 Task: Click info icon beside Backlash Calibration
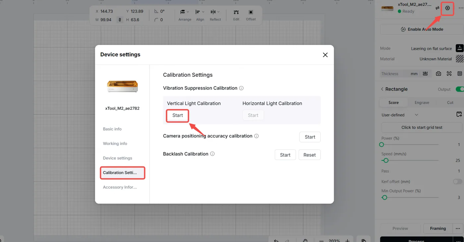(212, 154)
